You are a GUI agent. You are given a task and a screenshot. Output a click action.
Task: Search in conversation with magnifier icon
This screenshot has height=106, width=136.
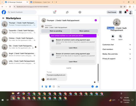(120, 36)
